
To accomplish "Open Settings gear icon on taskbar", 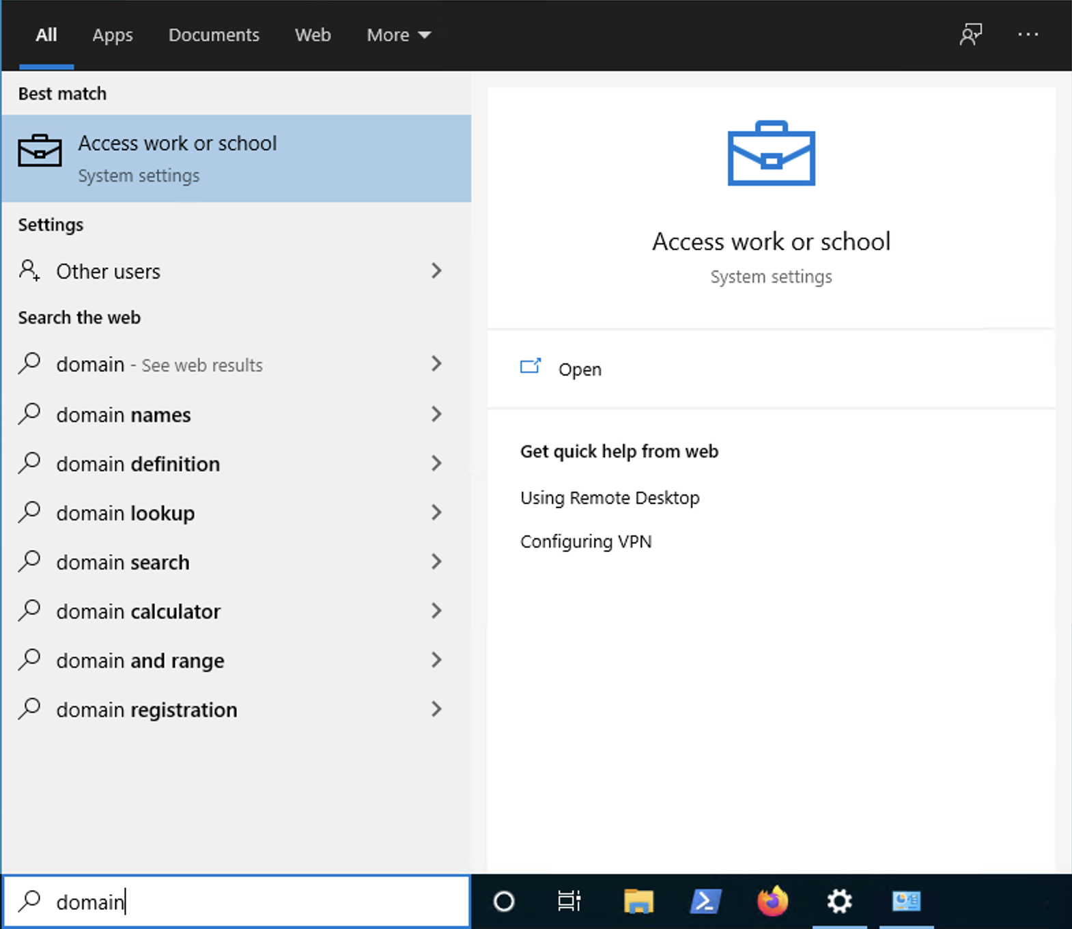I will point(839,902).
